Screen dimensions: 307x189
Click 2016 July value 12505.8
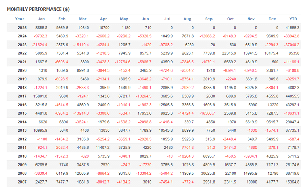(x=166, y=105)
